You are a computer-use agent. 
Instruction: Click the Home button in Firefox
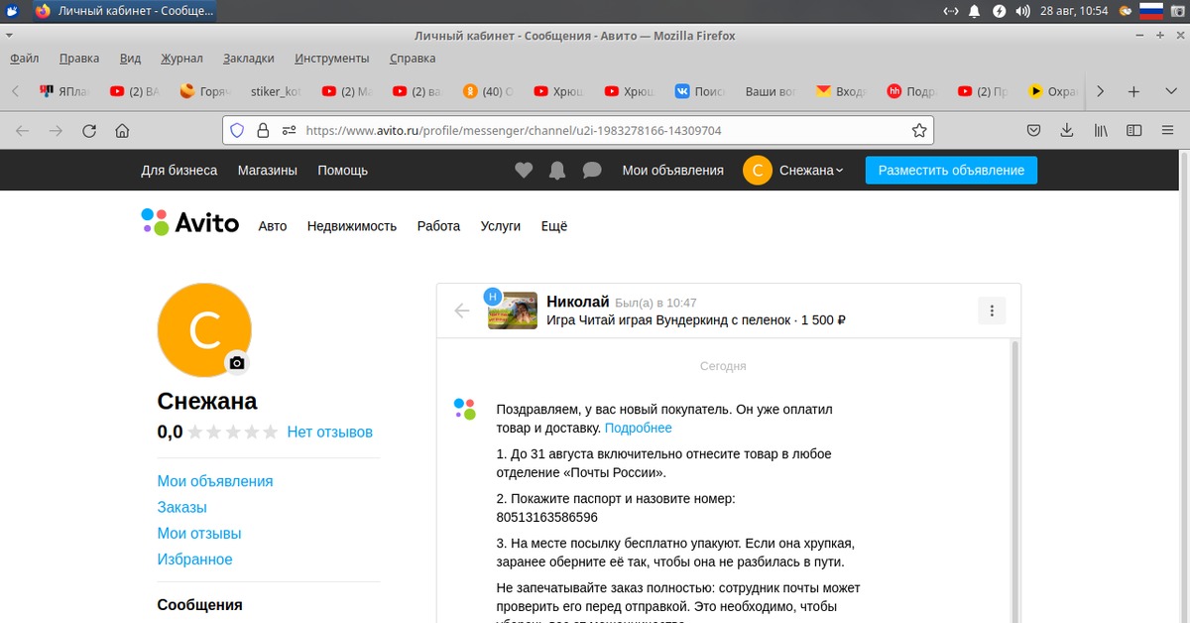pos(122,130)
